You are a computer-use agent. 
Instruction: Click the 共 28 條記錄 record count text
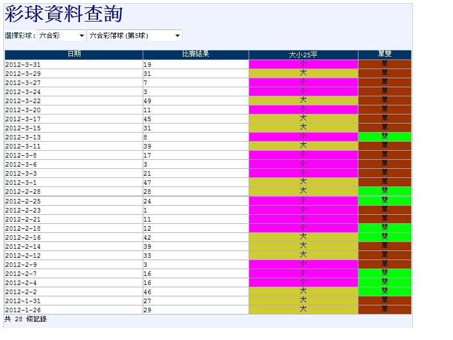pos(25,320)
